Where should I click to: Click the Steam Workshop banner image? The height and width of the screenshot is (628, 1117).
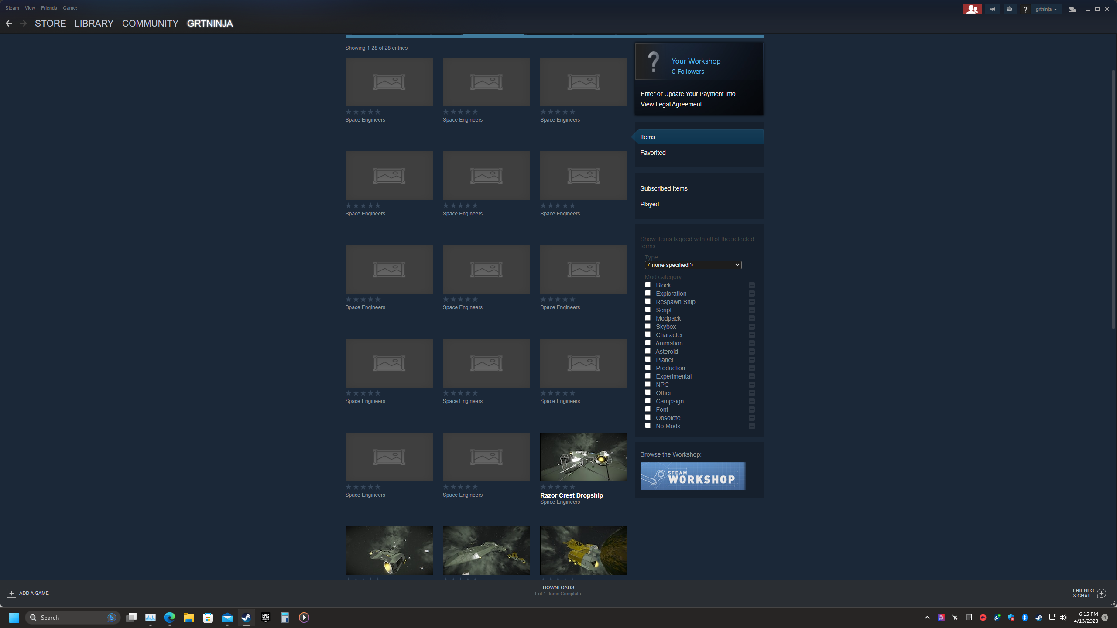(x=692, y=476)
